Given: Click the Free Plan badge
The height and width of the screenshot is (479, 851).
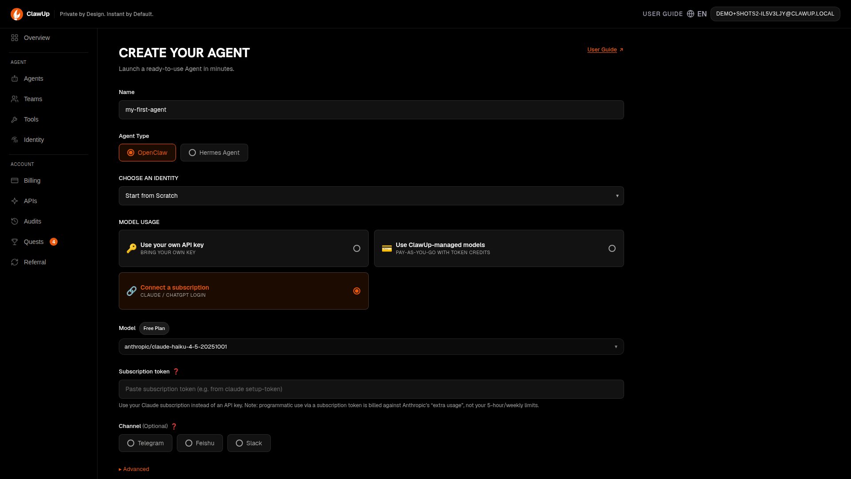Looking at the screenshot, I should coord(154,328).
